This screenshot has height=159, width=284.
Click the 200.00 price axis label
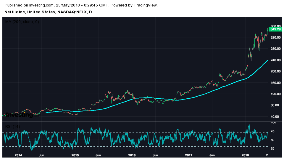pyautogui.click(x=276, y=71)
